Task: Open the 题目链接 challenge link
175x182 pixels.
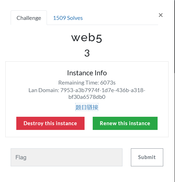Action: (x=87, y=107)
